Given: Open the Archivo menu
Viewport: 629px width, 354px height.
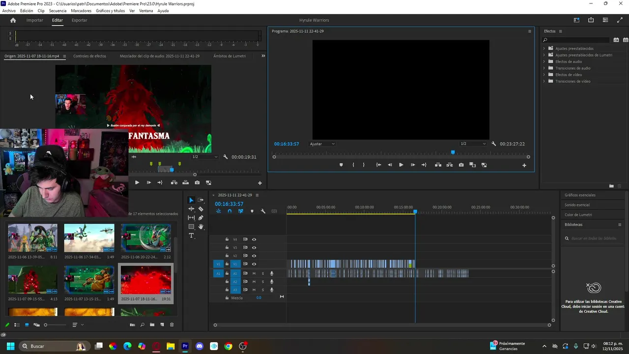Looking at the screenshot, I should [9, 11].
